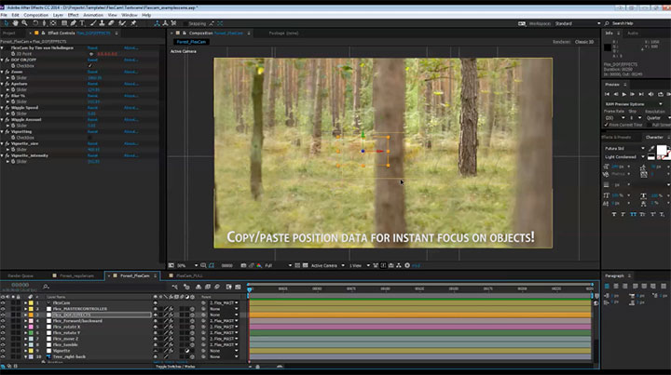The image size is (671, 375).
Task: Select the Puppet Pin tool
Action: pyautogui.click(x=133, y=23)
